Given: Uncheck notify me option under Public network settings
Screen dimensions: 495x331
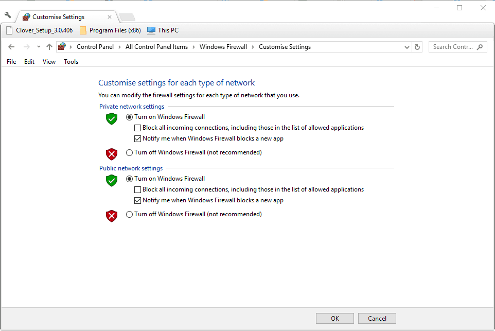Looking at the screenshot, I should [x=137, y=200].
